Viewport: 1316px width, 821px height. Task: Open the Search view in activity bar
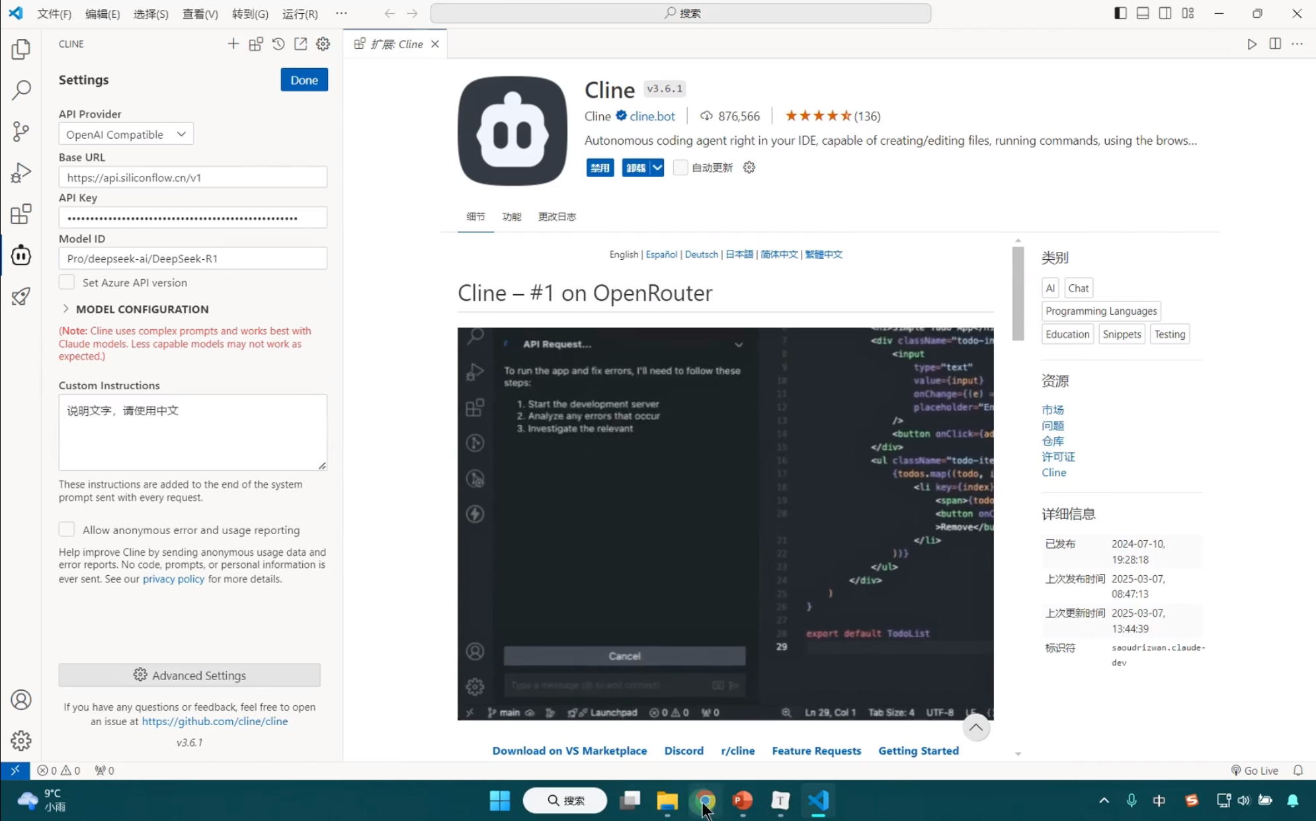[21, 90]
